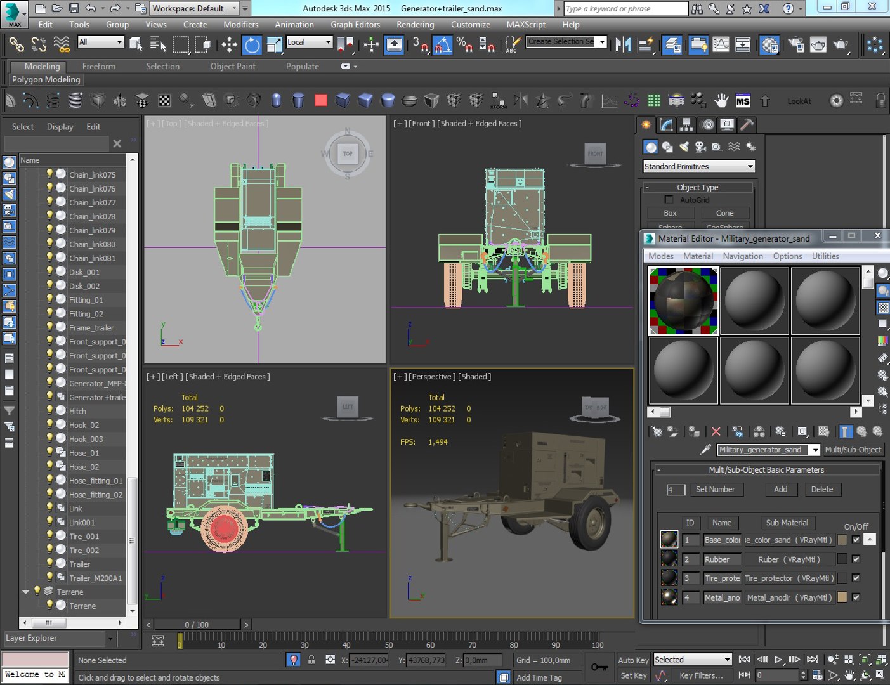Play the animation
The height and width of the screenshot is (685, 890).
[x=778, y=660]
